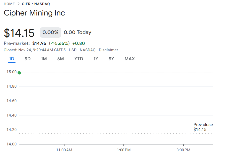
Task: Open the MAX historical range
Action: (x=129, y=59)
